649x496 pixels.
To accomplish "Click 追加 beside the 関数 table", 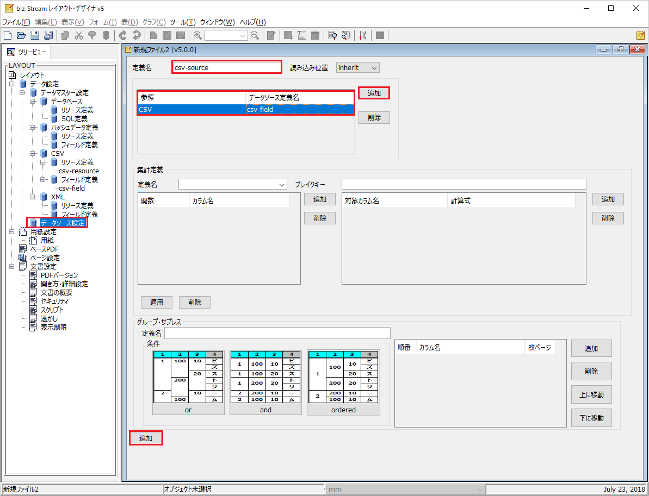I will (x=319, y=199).
